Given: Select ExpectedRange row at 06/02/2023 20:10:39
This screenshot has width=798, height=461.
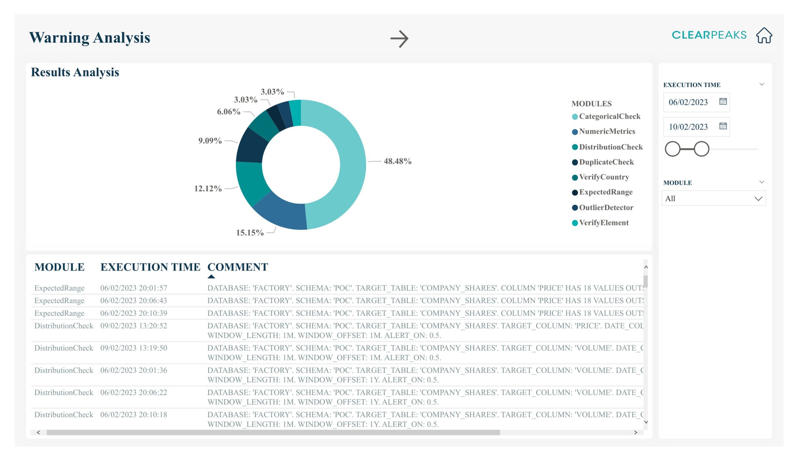Looking at the screenshot, I should (x=337, y=313).
